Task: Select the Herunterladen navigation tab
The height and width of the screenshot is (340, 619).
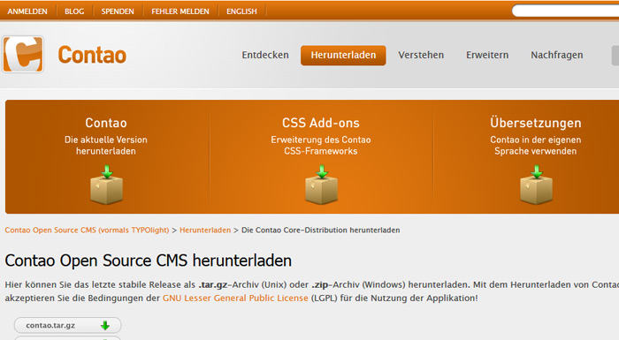Action: (x=343, y=56)
